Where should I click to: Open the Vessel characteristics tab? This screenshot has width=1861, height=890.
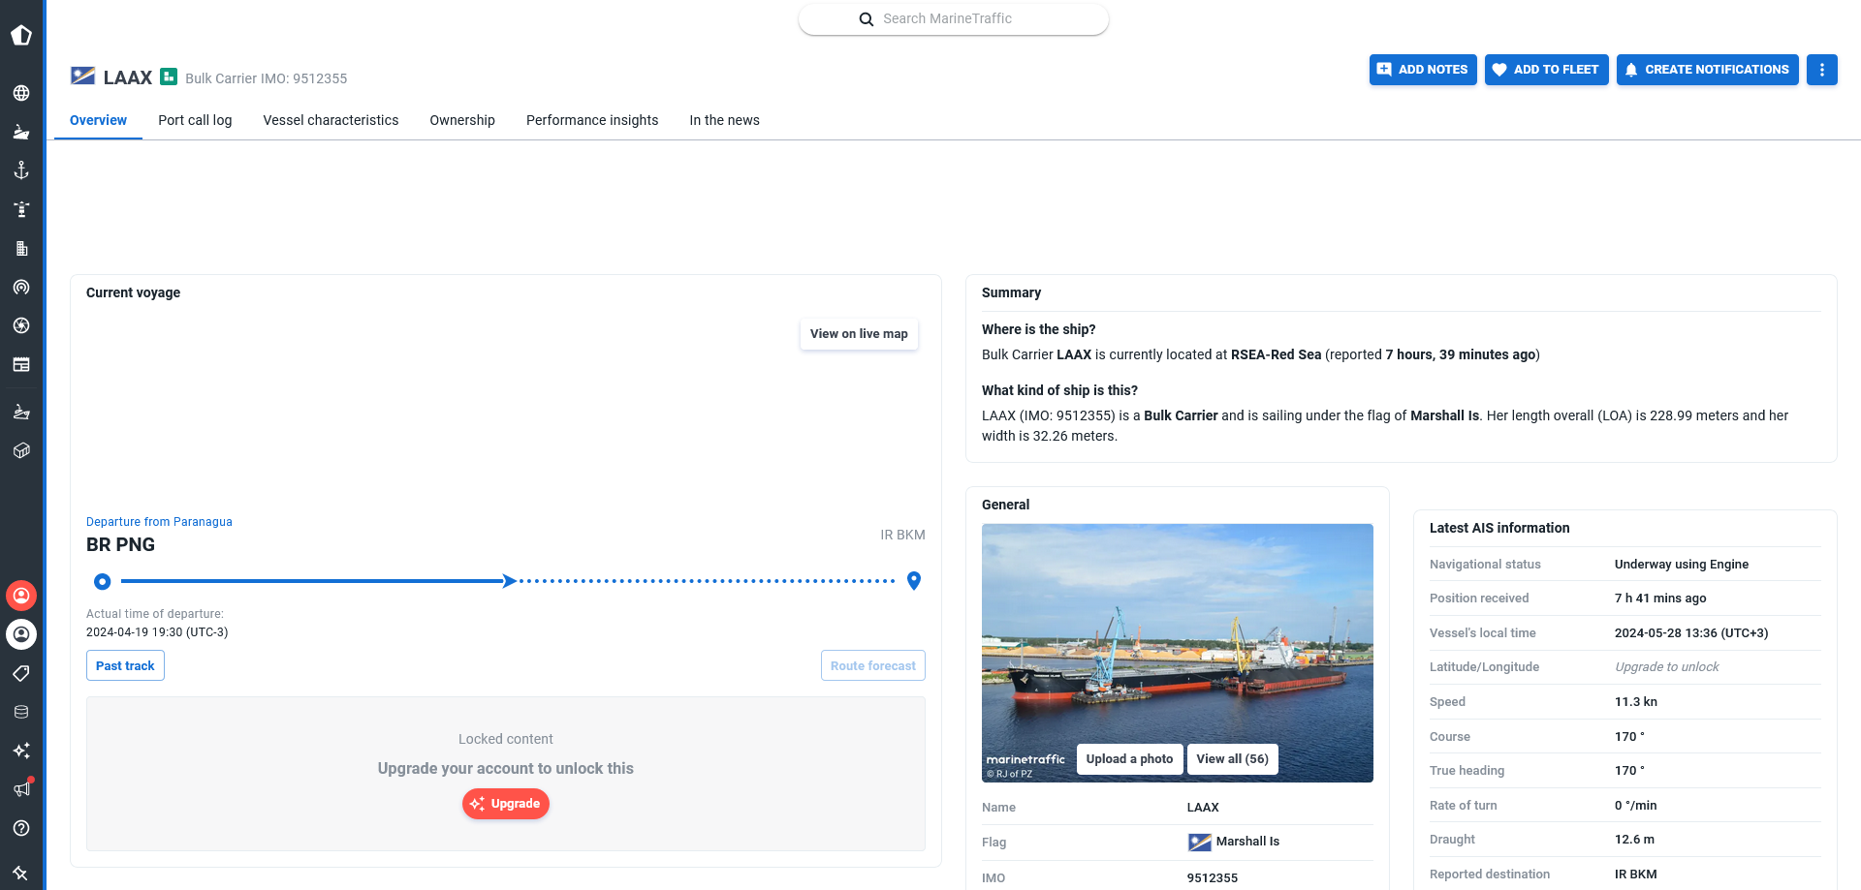331,120
